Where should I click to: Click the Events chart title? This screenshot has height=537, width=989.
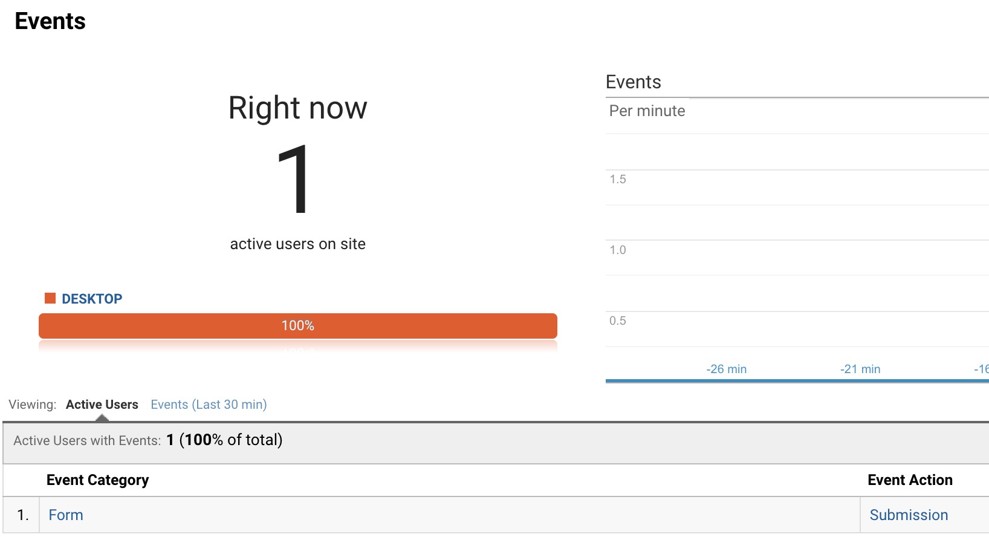(x=633, y=82)
